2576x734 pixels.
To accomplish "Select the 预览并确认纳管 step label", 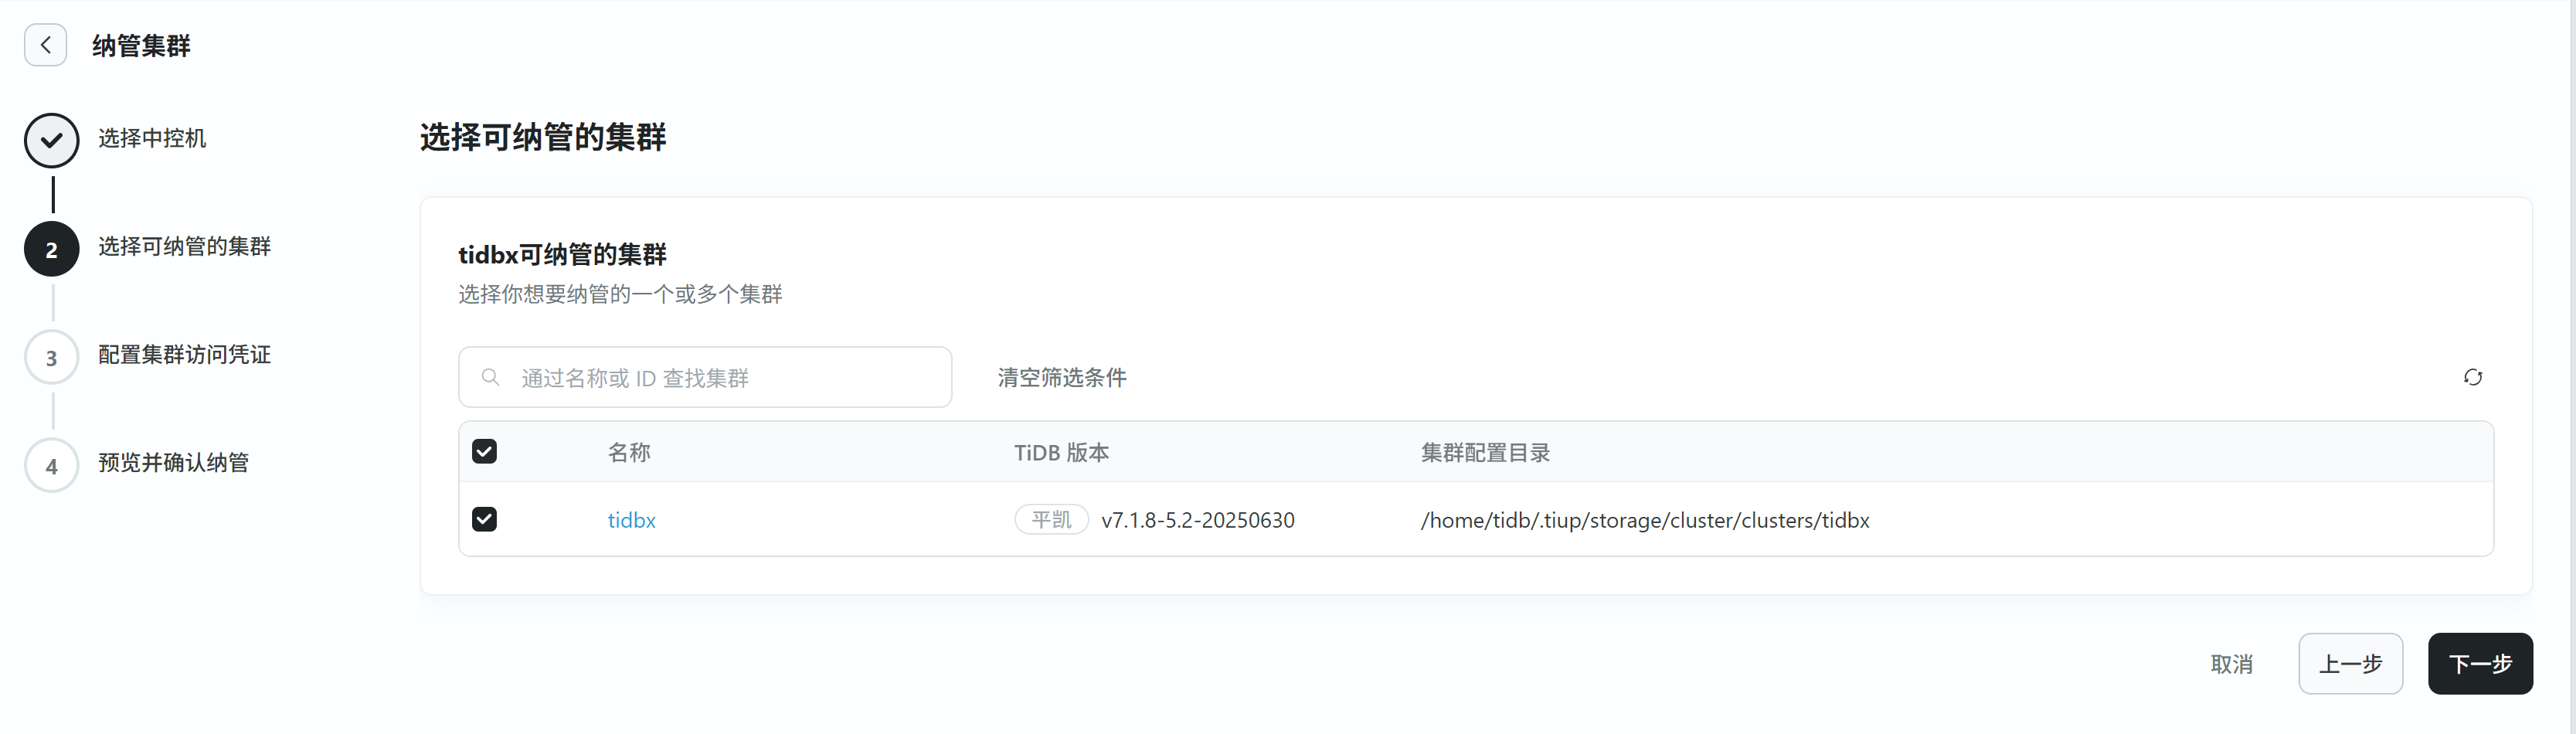I will coord(173,463).
